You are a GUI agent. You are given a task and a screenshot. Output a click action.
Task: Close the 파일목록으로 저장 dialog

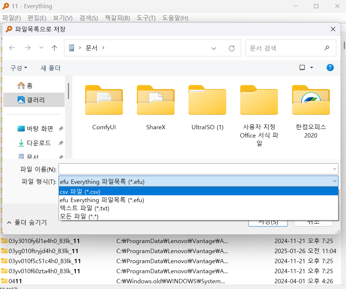point(333,29)
